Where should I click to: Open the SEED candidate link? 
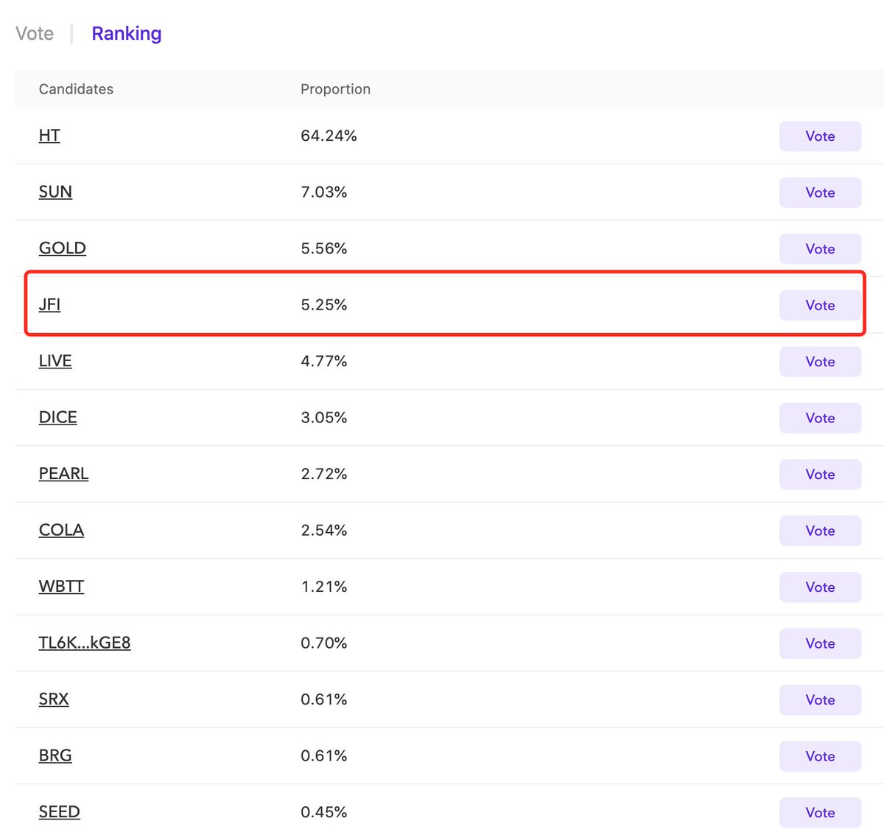tap(59, 812)
